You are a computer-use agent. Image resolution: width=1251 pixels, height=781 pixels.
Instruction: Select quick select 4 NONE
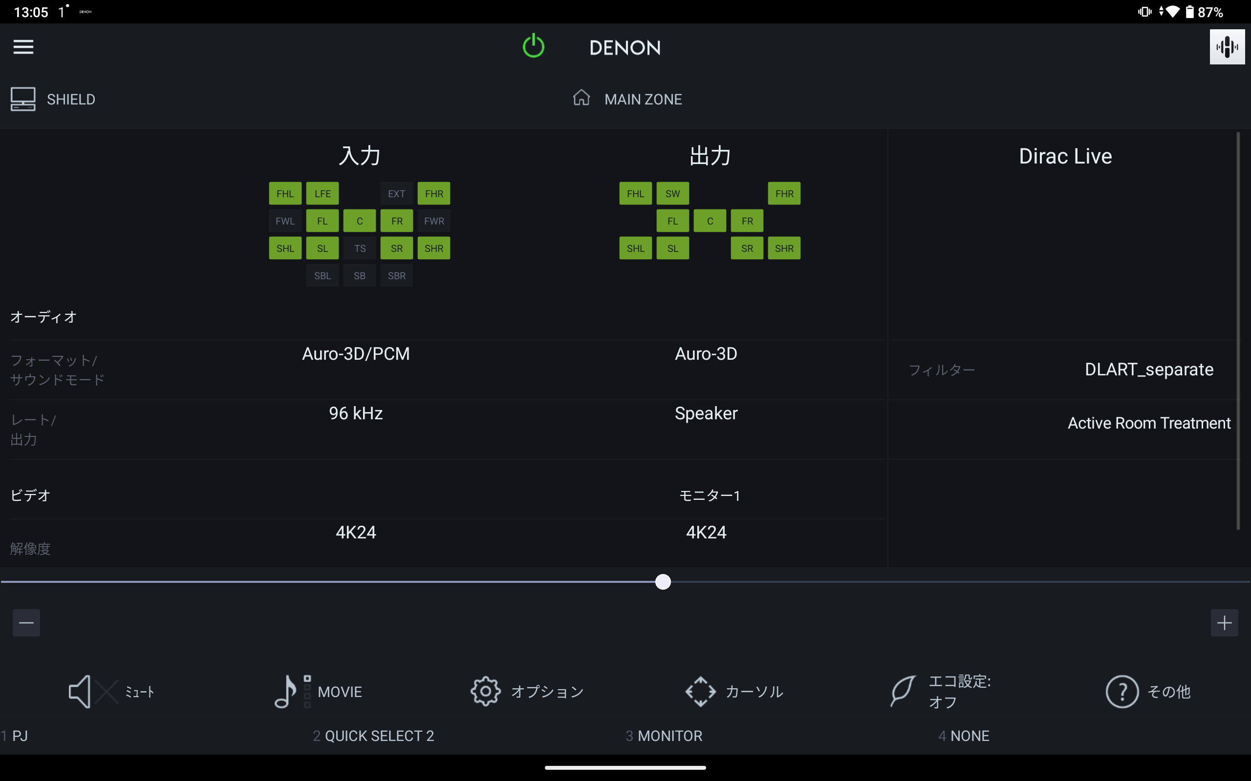pos(964,736)
